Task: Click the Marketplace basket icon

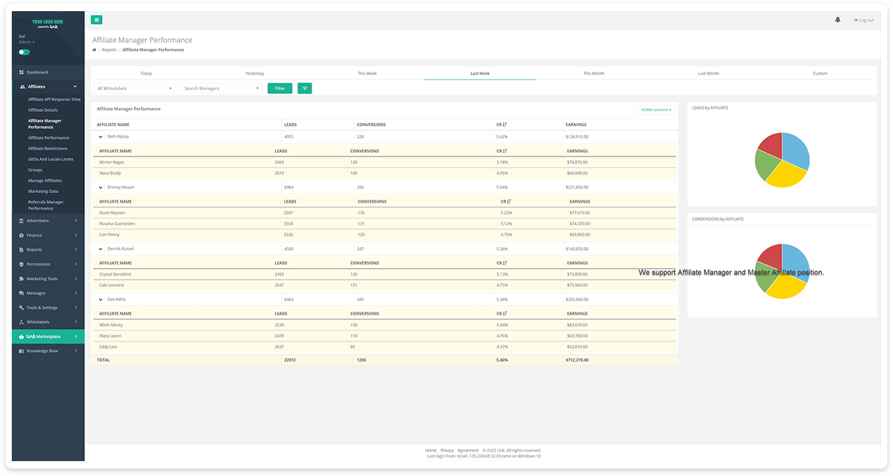Action: [x=22, y=336]
